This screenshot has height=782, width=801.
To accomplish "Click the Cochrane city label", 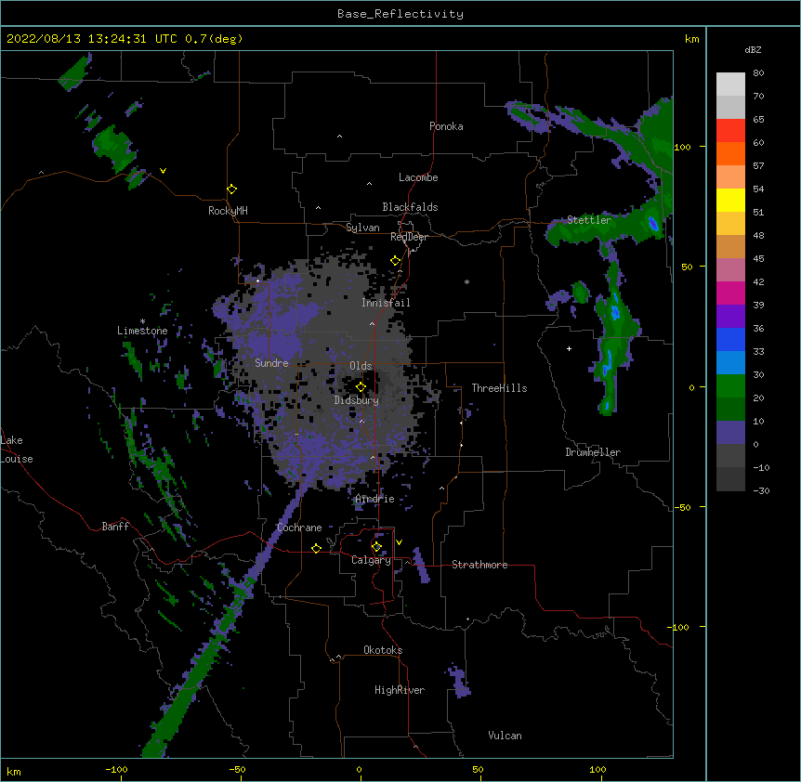I will coord(299,528).
